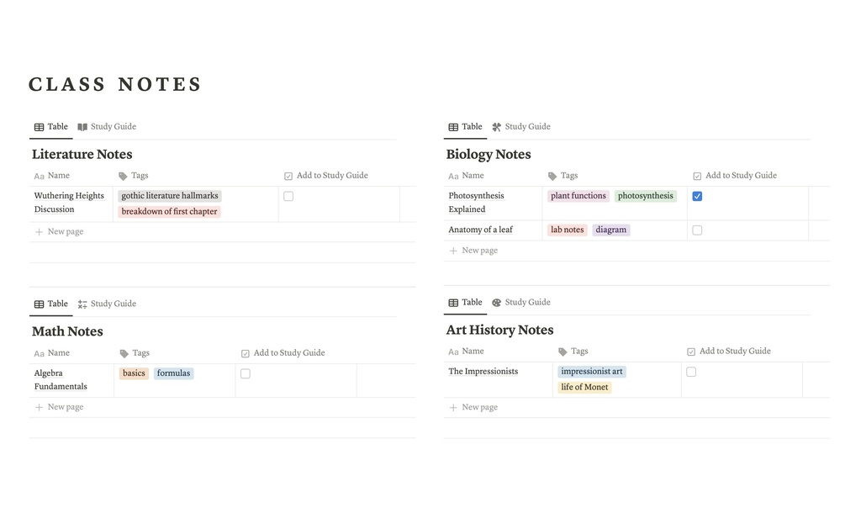Uncheck Photosynthesis Explained study guide checkbox

coord(697,197)
